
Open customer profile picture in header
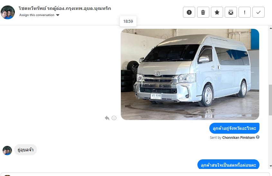8,12
